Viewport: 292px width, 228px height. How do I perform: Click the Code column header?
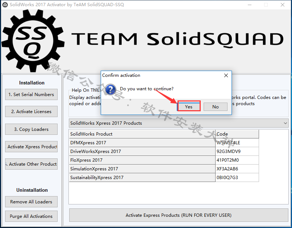pyautogui.click(x=237, y=134)
